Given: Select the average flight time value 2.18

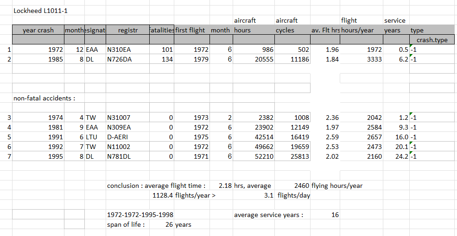Looking at the screenshot, I should point(221,186).
